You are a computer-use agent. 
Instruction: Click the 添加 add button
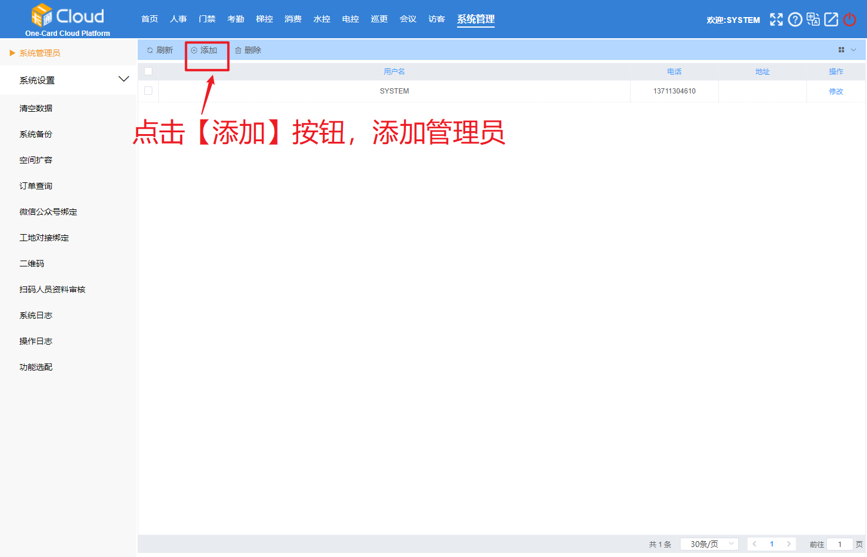(206, 50)
